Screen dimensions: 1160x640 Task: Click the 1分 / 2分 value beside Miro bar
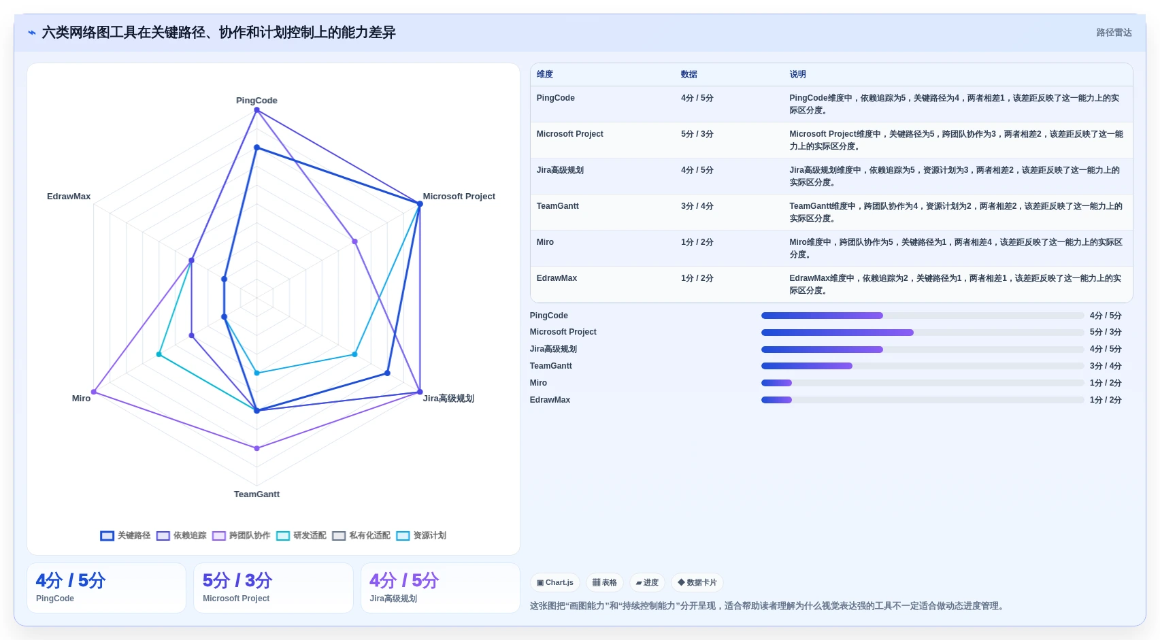(x=1106, y=383)
